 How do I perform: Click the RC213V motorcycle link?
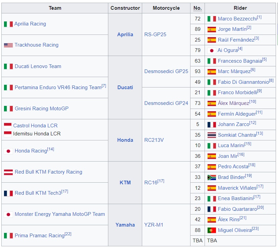pos(154,140)
